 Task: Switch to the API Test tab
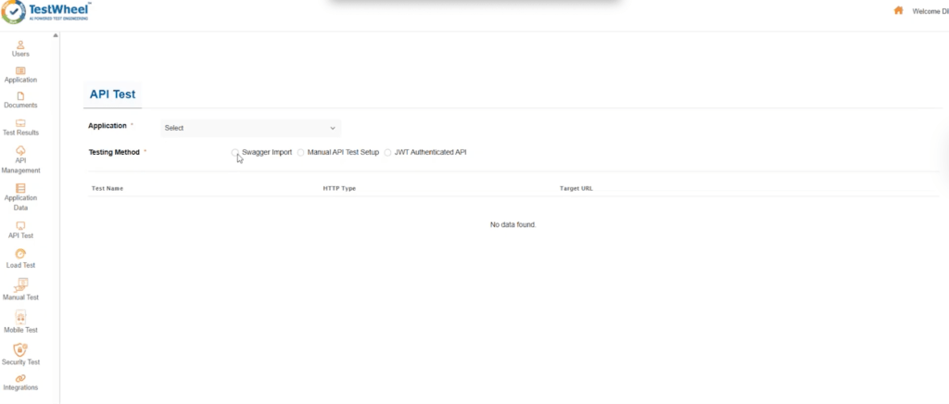[x=112, y=95]
